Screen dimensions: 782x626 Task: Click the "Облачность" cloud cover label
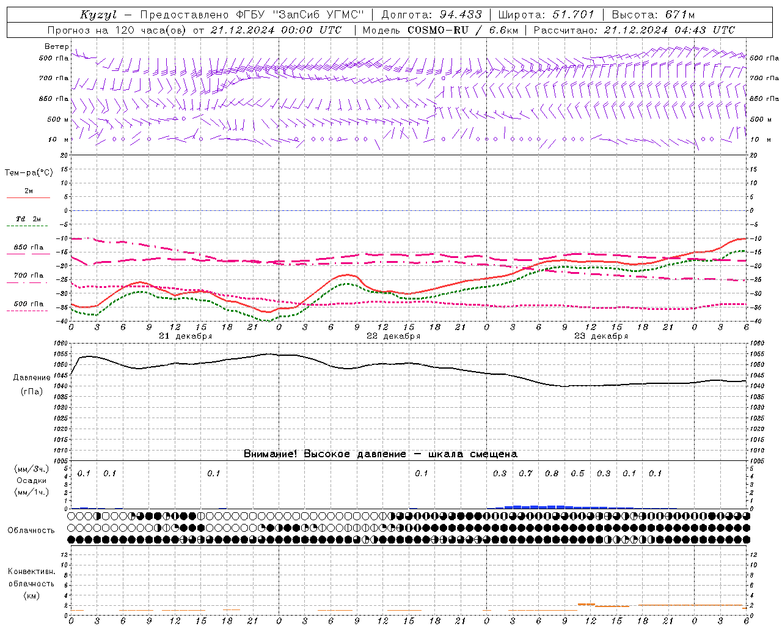point(31,531)
